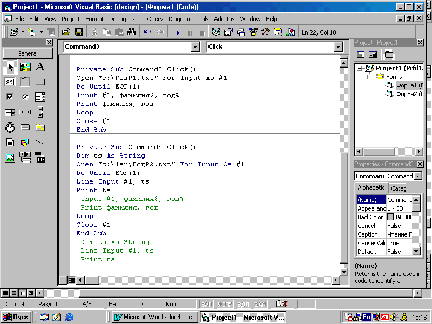432x324 pixels.
Task: Select the TextBox tool in toolbox
Action: [x=10, y=82]
